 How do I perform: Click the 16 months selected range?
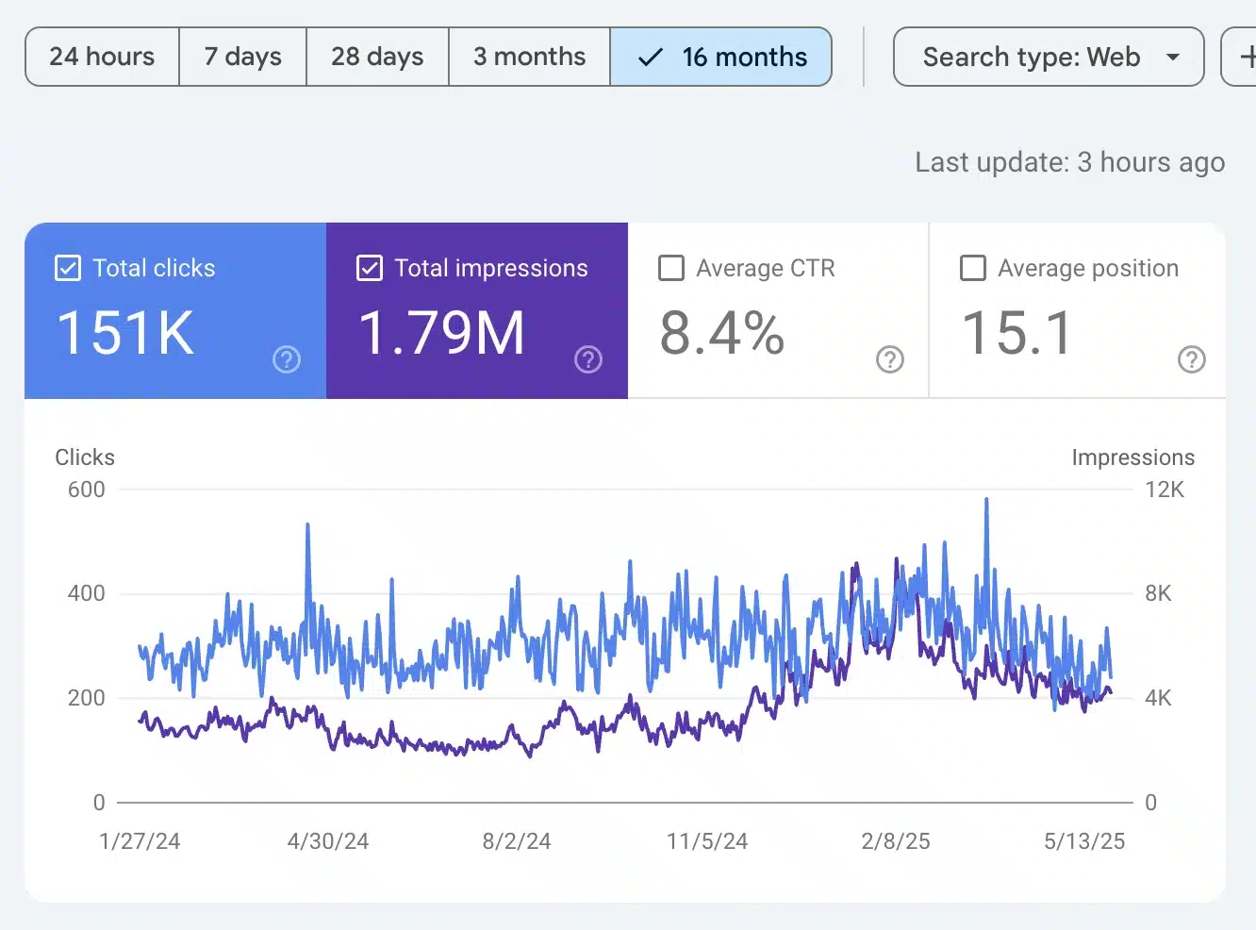click(x=744, y=58)
